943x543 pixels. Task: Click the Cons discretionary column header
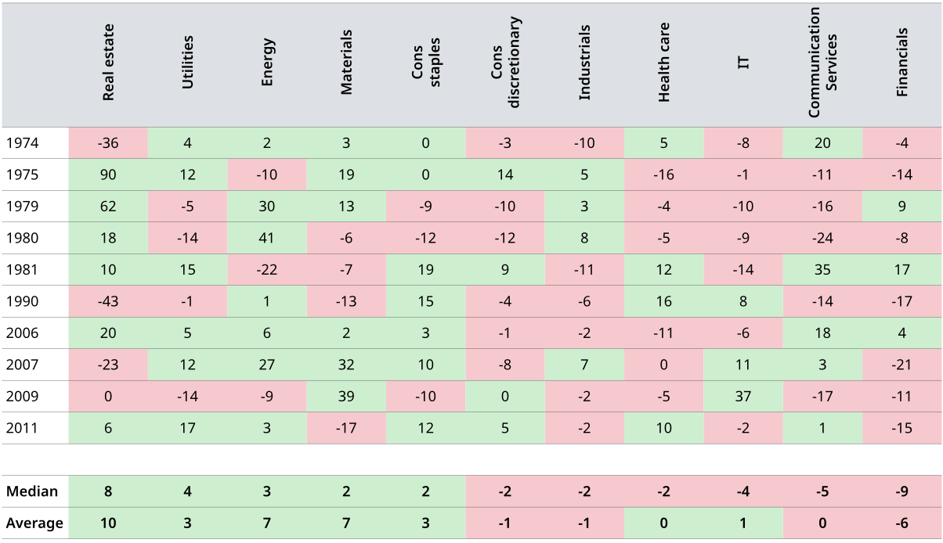click(x=505, y=63)
